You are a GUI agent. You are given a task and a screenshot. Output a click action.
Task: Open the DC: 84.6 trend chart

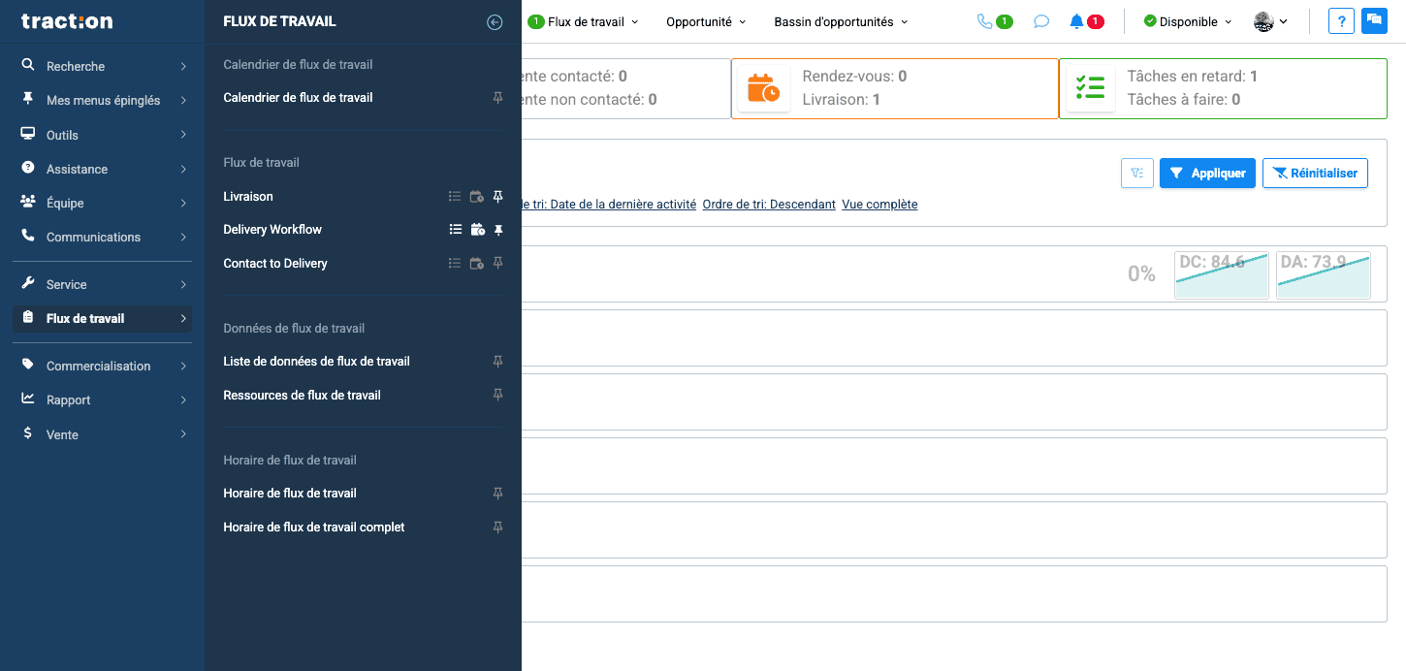(1222, 275)
